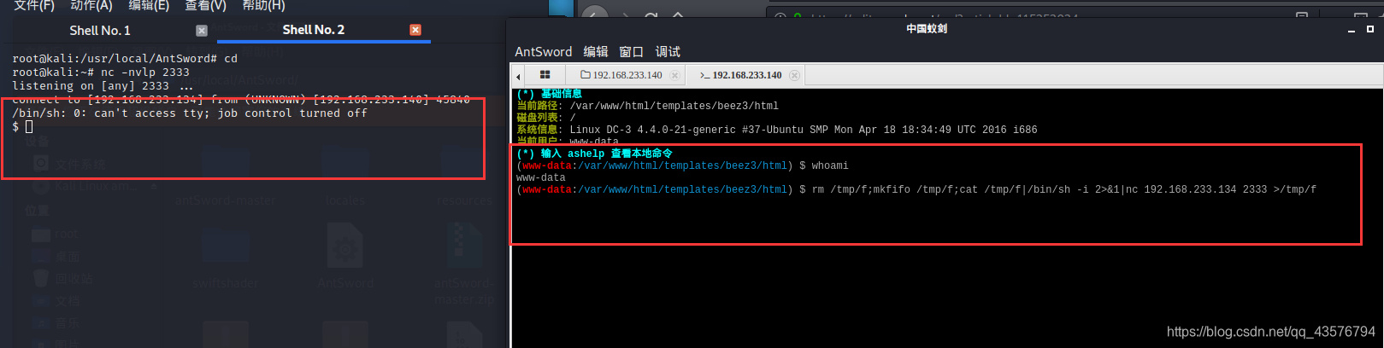Click the 中国蚁剑 window title bar
The image size is (1384, 348).
pyautogui.click(x=927, y=29)
